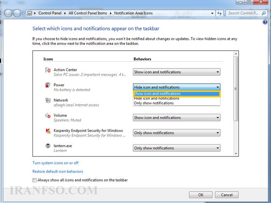Click Control Panel breadcrumb

click(x=50, y=13)
